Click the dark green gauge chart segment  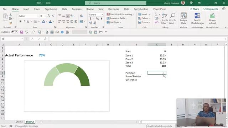tap(83, 77)
